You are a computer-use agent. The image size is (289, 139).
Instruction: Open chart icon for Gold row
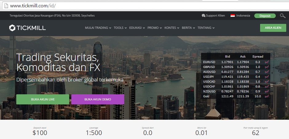[x=267, y=96]
